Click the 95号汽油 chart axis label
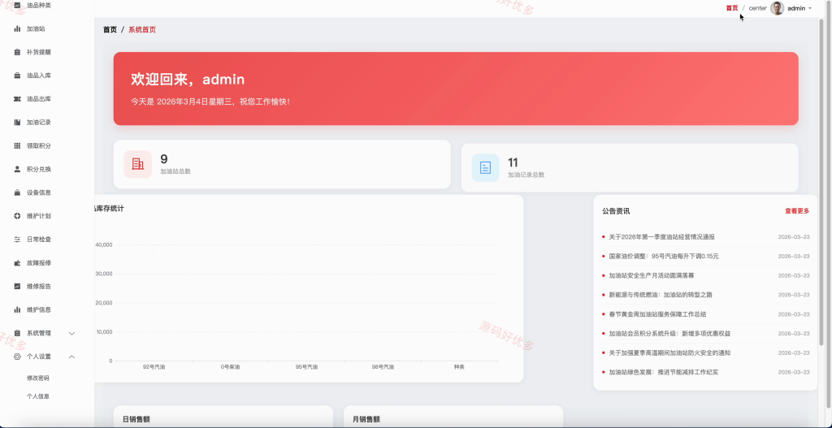The width and height of the screenshot is (832, 428). [306, 367]
